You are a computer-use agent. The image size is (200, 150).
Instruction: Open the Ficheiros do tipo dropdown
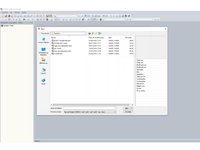click(115, 112)
